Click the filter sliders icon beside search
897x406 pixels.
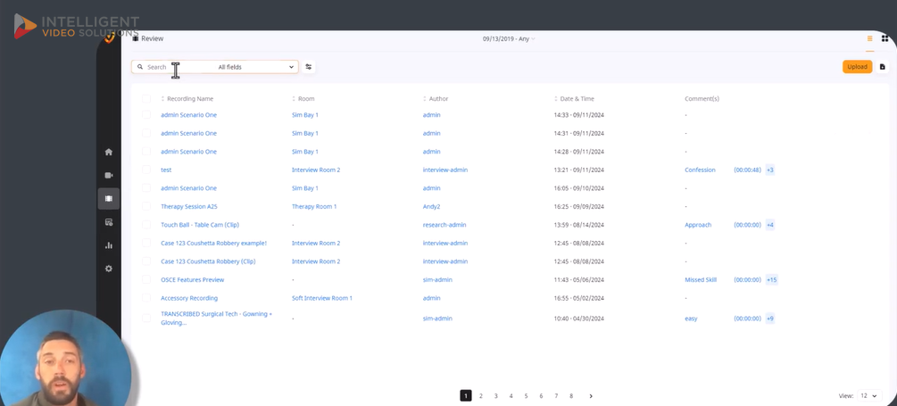(309, 67)
